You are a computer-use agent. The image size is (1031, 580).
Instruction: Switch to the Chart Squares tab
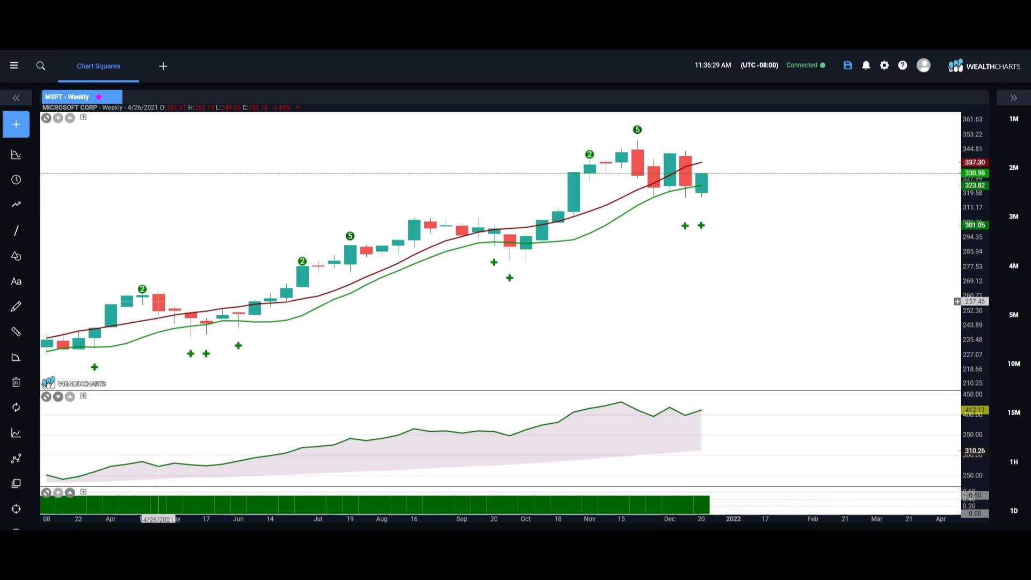(98, 66)
